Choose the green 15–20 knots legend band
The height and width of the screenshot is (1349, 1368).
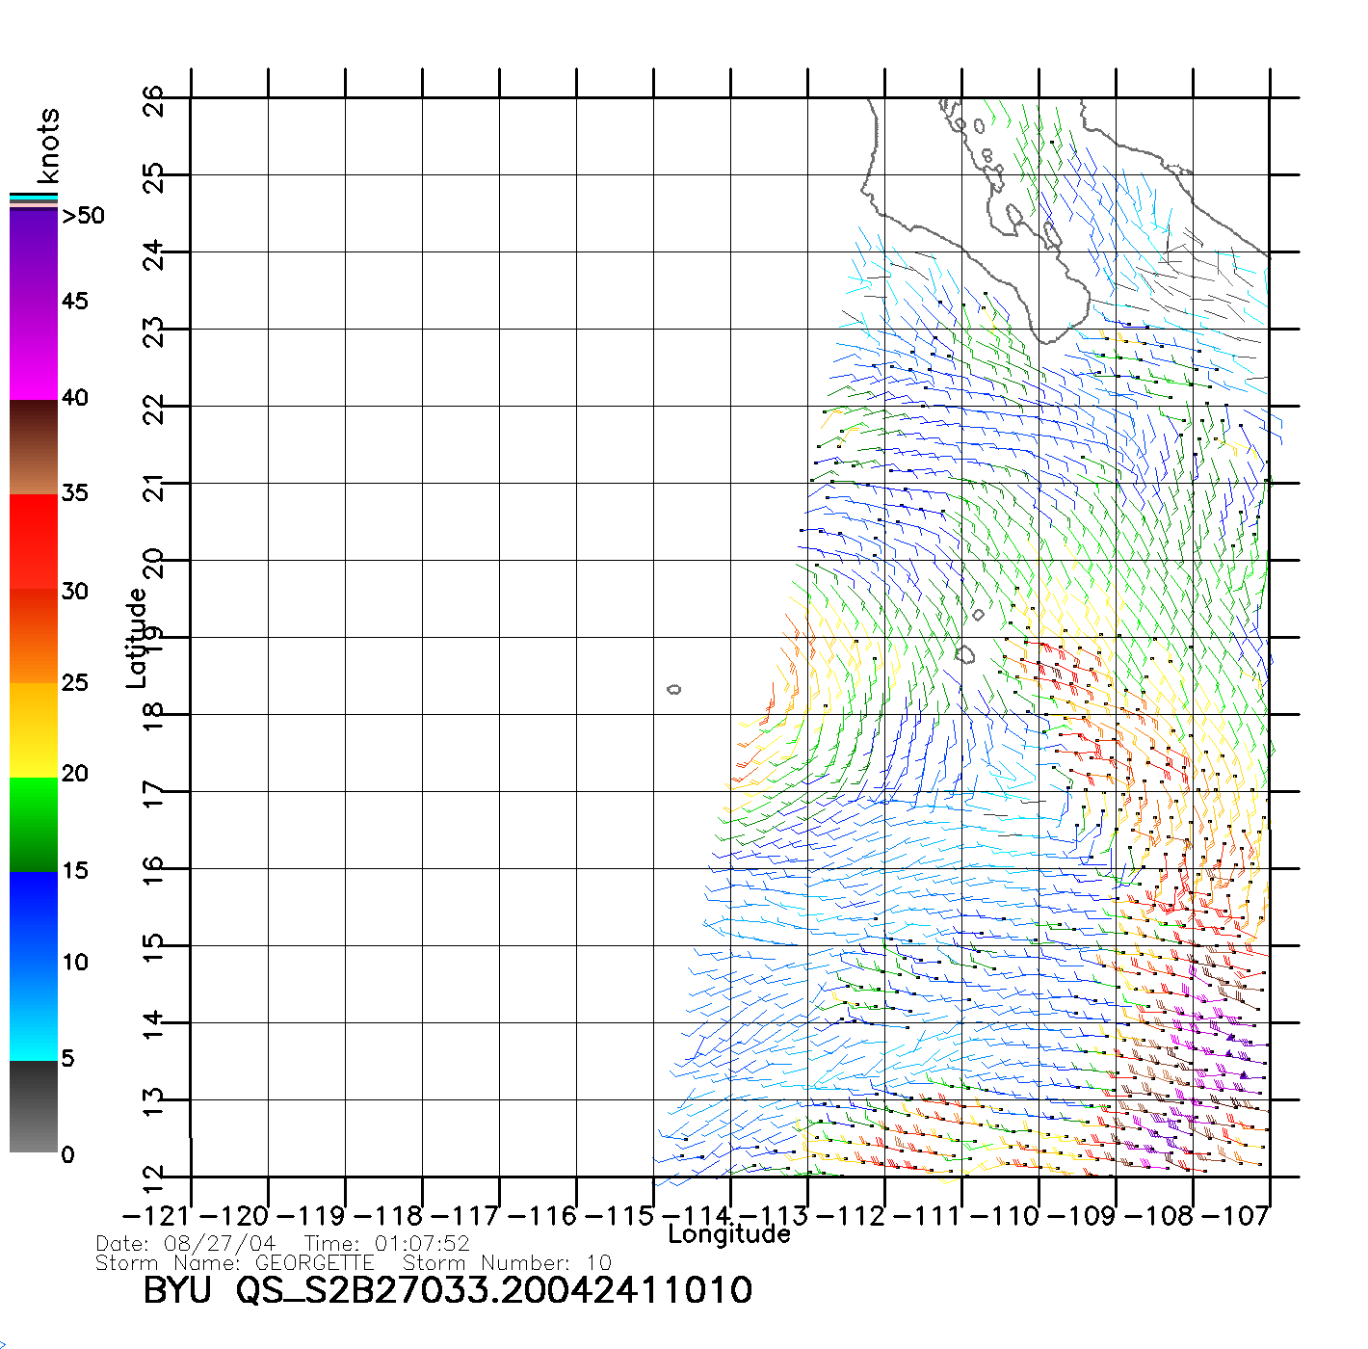pyautogui.click(x=33, y=824)
